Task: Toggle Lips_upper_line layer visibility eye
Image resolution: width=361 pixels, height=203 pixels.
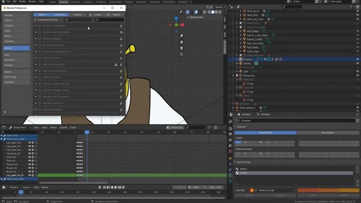Action: coord(29,143)
